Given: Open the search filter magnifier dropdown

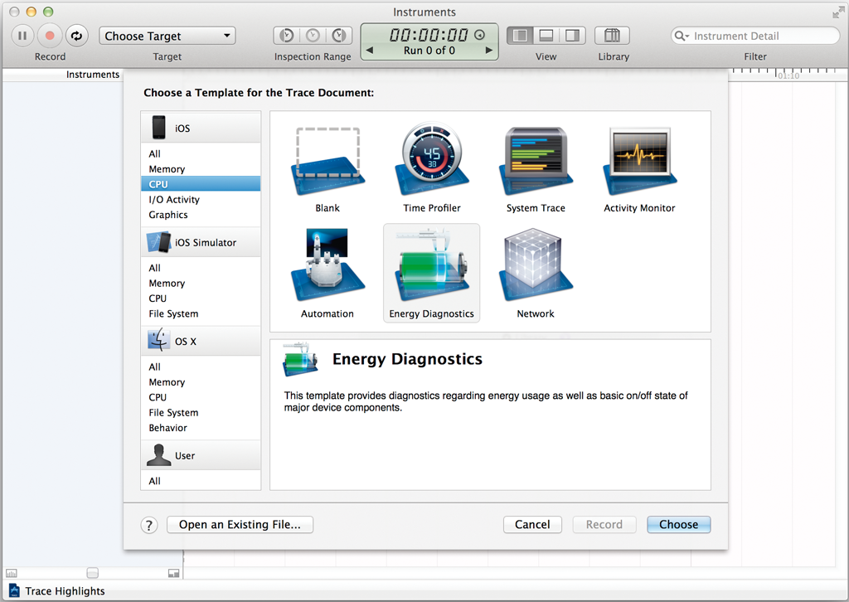Looking at the screenshot, I should tap(682, 36).
